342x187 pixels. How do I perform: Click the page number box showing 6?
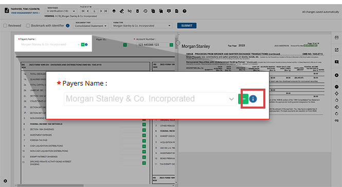tap(95, 11)
